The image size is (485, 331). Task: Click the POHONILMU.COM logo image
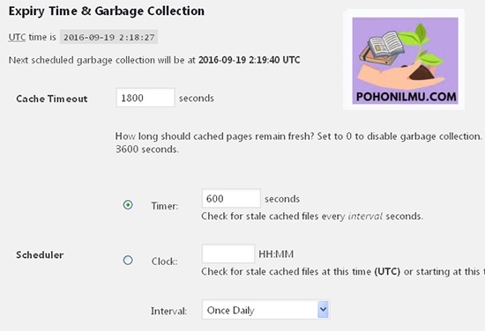[x=406, y=61]
